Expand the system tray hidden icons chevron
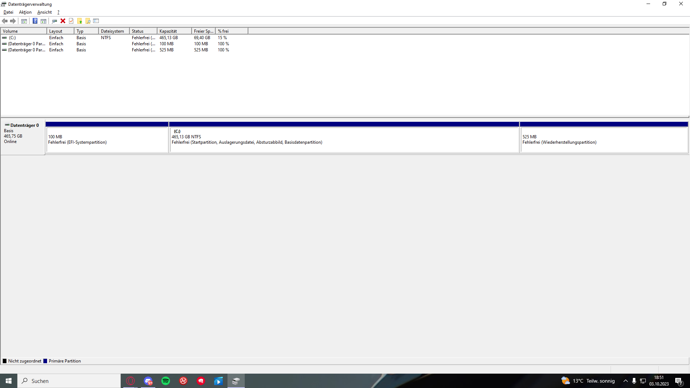The width and height of the screenshot is (690, 388). click(626, 381)
